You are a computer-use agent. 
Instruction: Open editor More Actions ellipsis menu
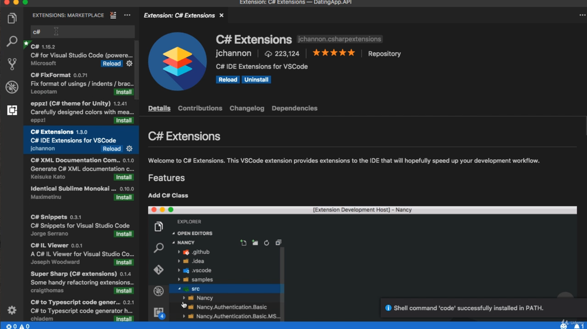tap(582, 15)
